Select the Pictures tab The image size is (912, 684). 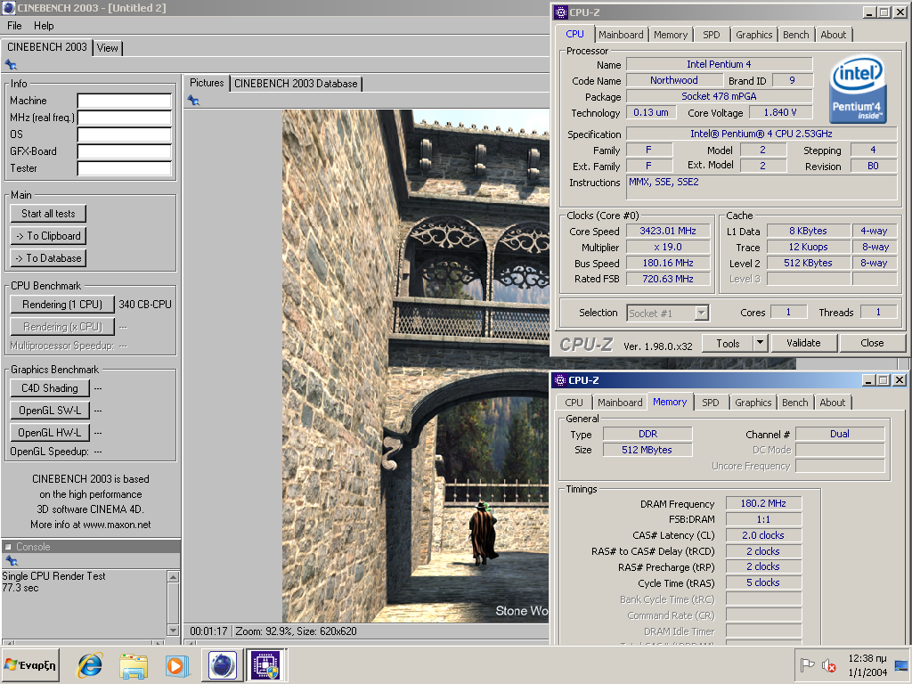coord(207,83)
